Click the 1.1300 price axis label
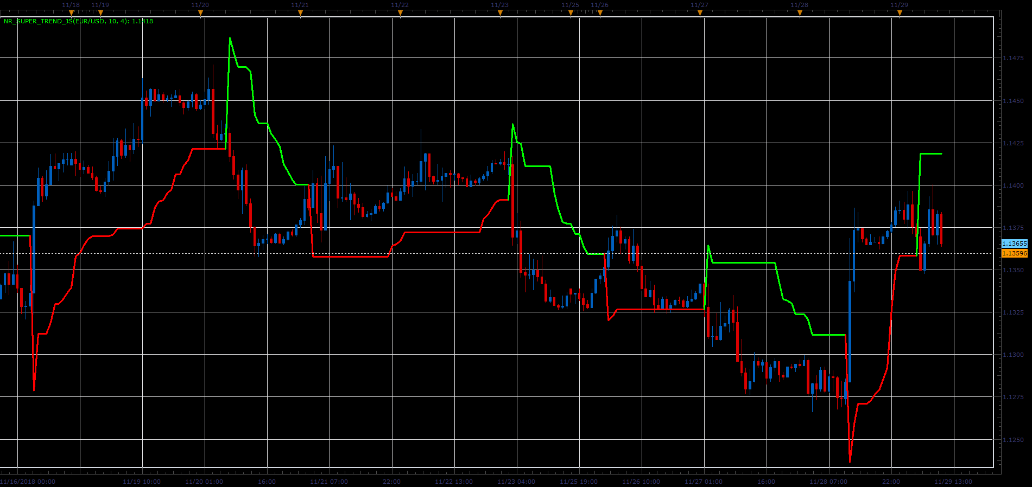The height and width of the screenshot is (487, 1032). pyautogui.click(x=1013, y=355)
